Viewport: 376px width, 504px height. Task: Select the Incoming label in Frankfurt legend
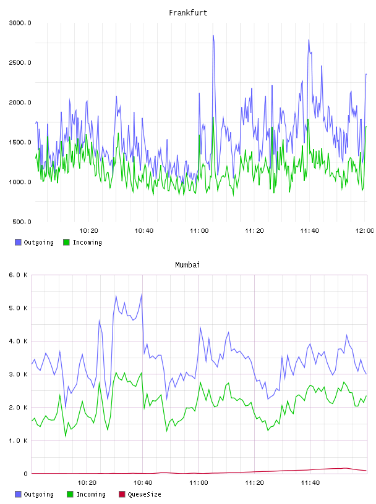pyautogui.click(x=87, y=243)
